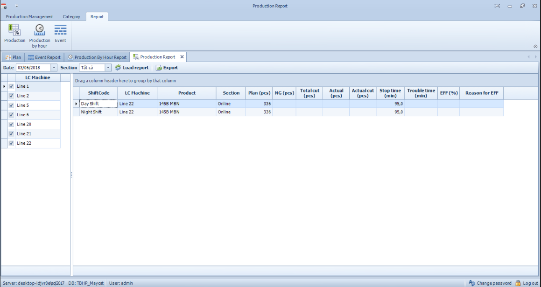Image resolution: width=541 pixels, height=287 pixels.
Task: Sort by the Stop time column header
Action: pyautogui.click(x=390, y=93)
